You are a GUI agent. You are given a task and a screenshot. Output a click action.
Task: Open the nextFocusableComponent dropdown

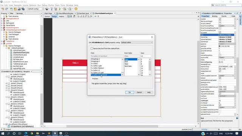[226, 76]
